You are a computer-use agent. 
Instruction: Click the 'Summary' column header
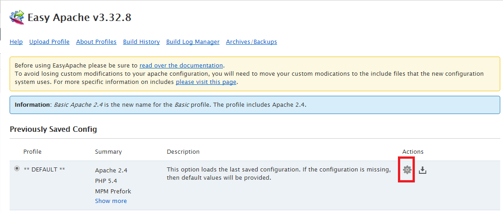pos(108,151)
